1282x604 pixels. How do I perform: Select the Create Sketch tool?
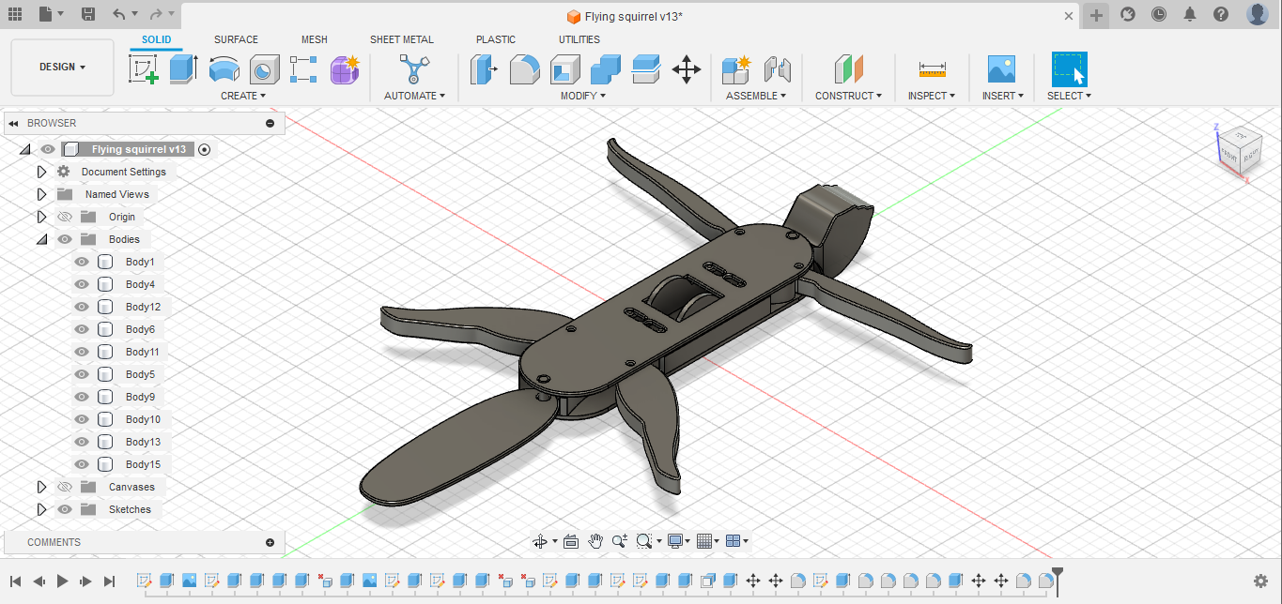point(143,69)
